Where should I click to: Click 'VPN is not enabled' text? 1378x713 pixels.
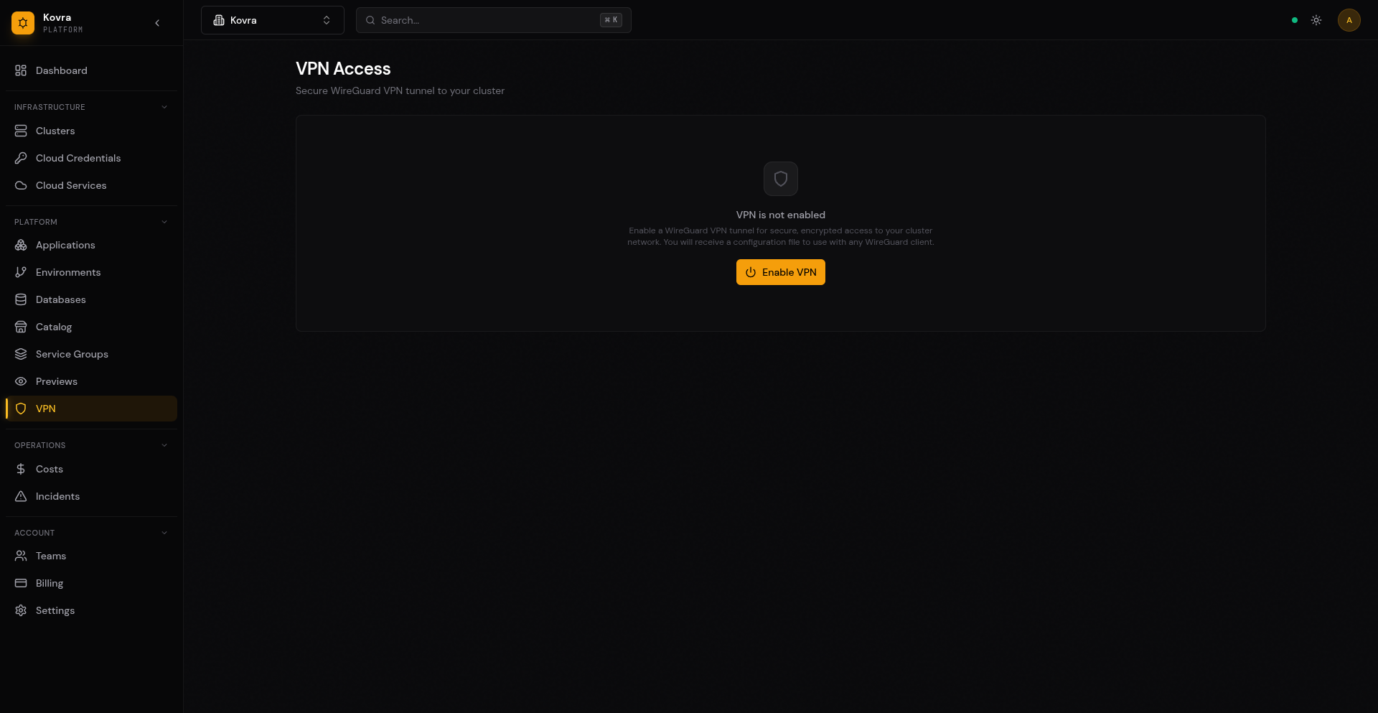[x=781, y=215]
